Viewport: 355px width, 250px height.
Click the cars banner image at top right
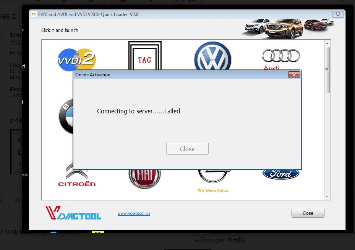pyautogui.click(x=288, y=29)
